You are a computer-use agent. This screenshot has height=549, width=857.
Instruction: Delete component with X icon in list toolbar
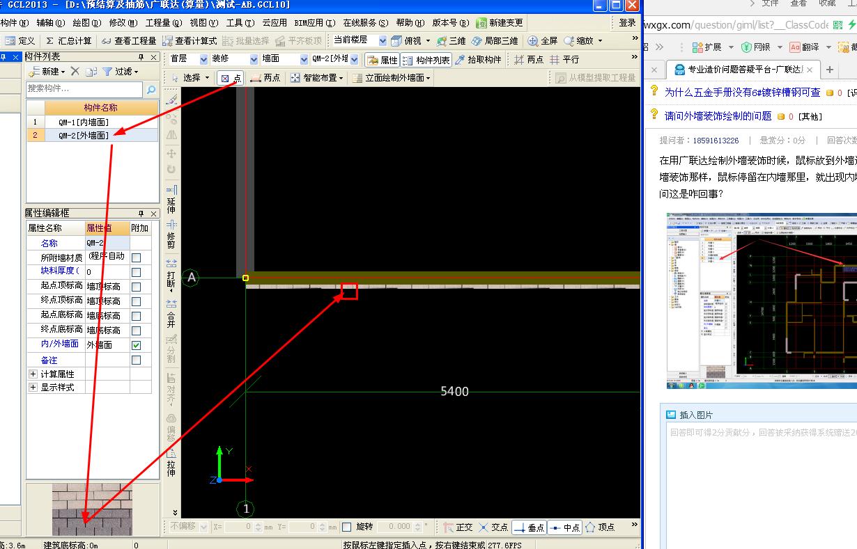tap(75, 72)
